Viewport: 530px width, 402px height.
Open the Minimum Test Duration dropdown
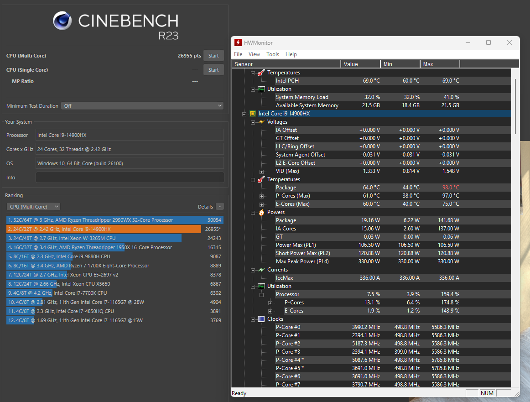[142, 106]
